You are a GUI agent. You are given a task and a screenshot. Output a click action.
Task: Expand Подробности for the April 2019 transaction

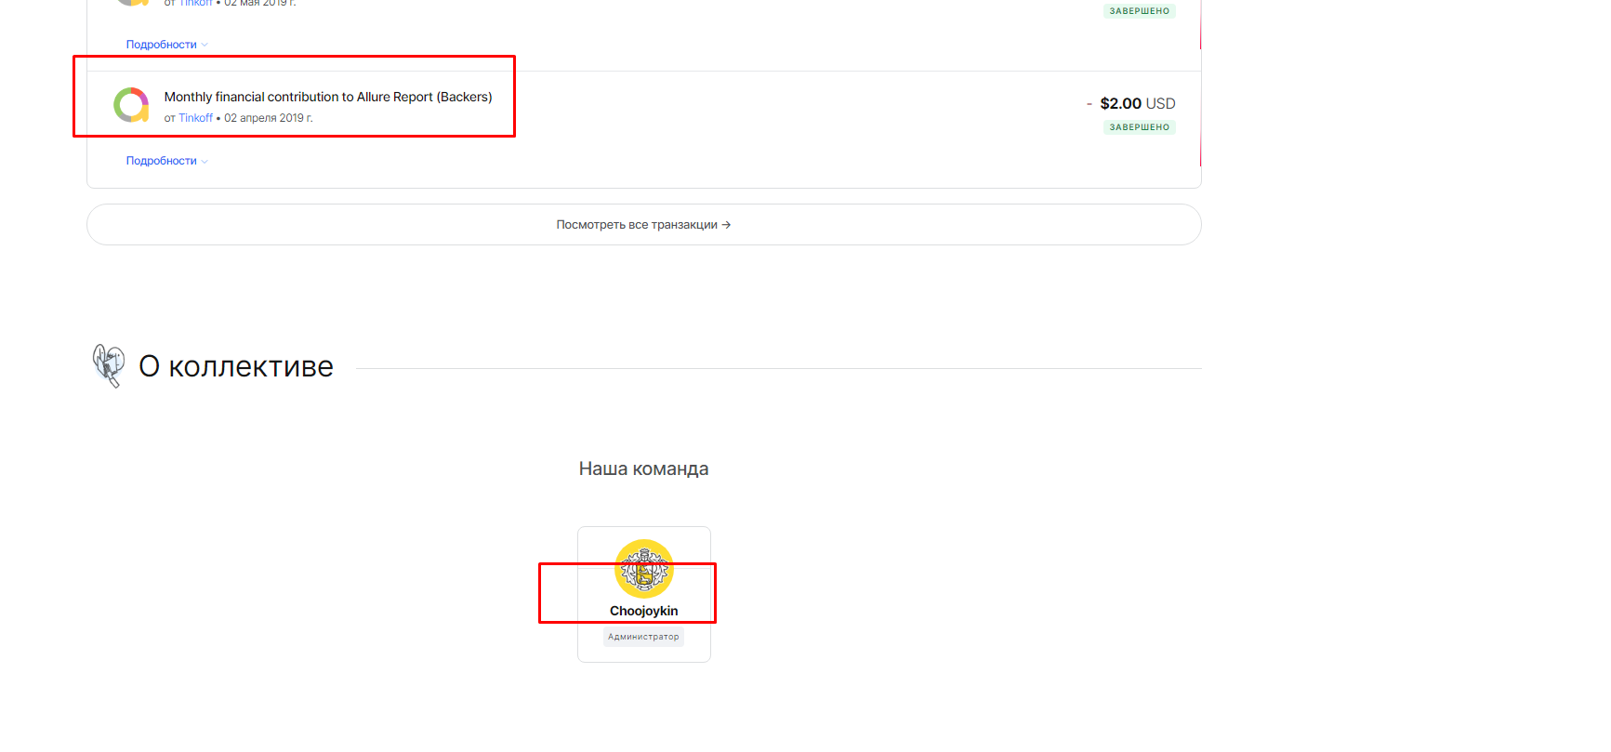tap(162, 161)
